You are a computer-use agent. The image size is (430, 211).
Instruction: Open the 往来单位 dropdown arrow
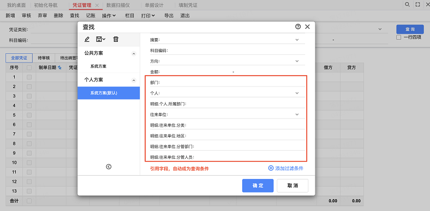(x=297, y=114)
